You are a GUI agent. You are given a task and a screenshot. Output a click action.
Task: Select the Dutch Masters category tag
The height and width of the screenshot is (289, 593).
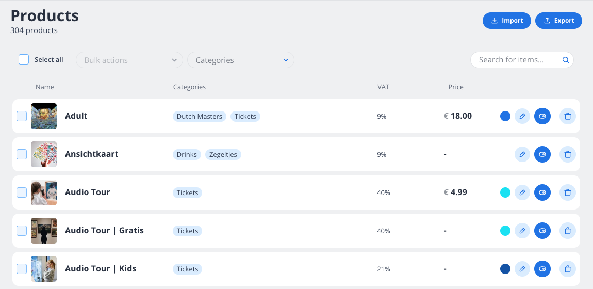[200, 116]
